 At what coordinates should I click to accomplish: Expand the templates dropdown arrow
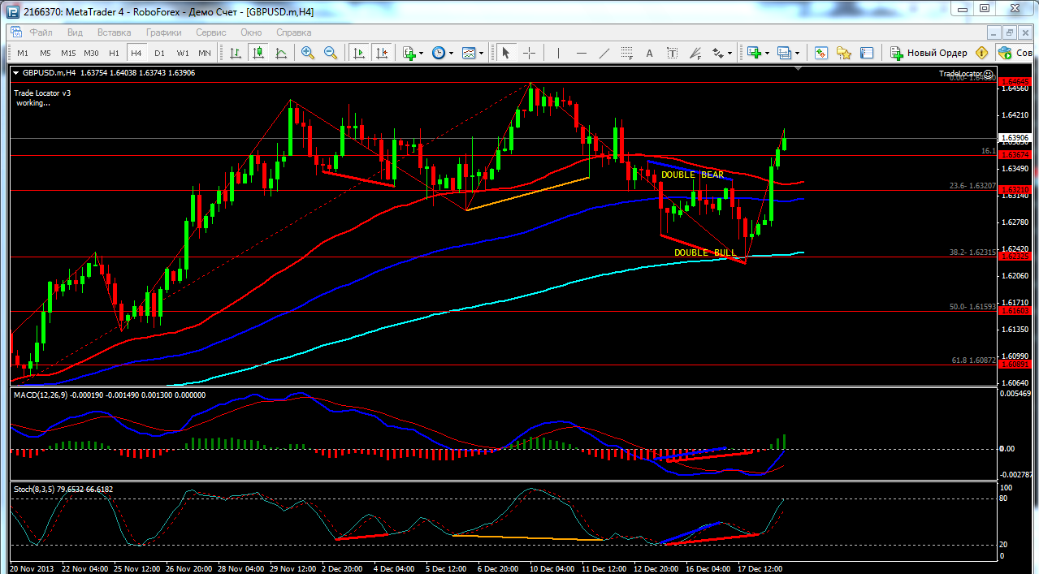481,54
